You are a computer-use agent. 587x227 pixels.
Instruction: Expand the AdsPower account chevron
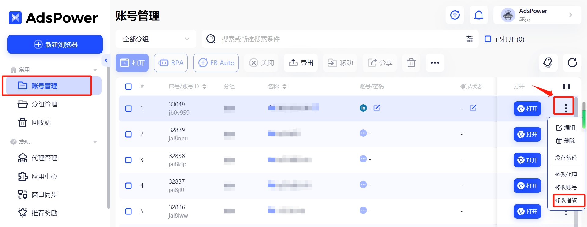pyautogui.click(x=570, y=15)
